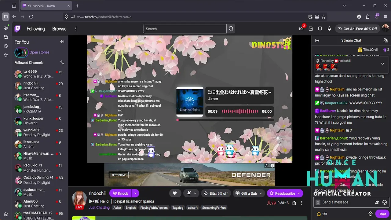Click the ubisoft tag
This screenshot has width=391, height=220.
(193, 208)
